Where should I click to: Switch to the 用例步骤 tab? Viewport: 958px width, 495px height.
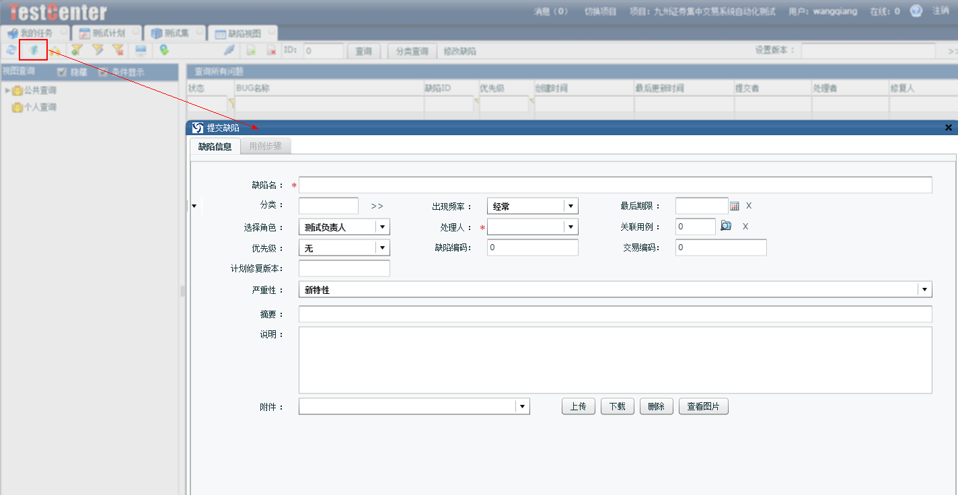(266, 146)
